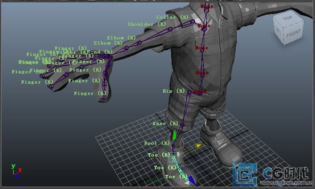The width and height of the screenshot is (315, 189).
Task: Select the Knee (R) joint label
Action: point(166,124)
